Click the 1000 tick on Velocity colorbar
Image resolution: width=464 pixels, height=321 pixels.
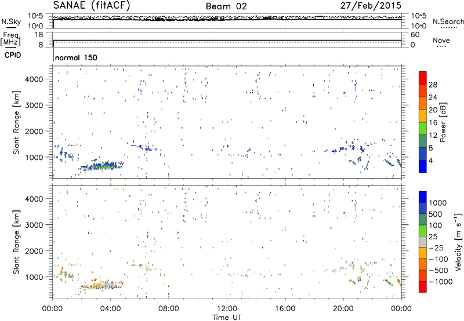point(438,203)
